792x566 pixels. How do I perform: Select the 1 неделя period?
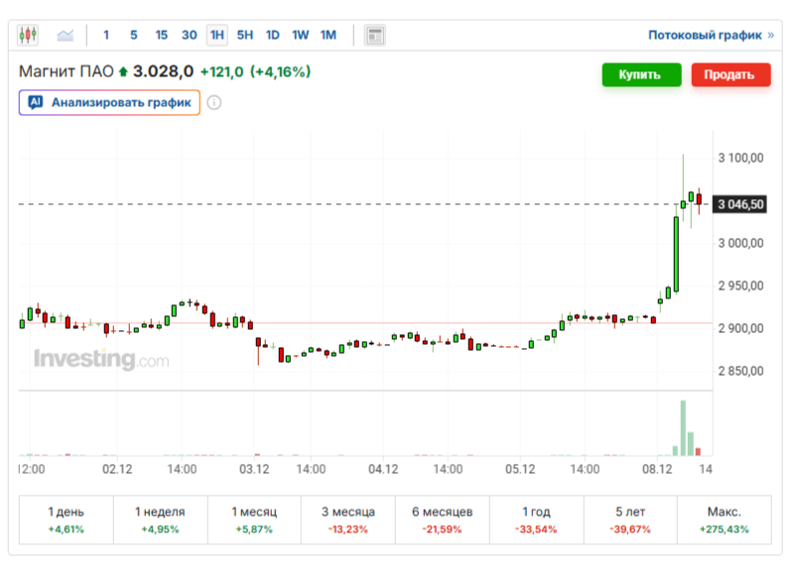160,519
